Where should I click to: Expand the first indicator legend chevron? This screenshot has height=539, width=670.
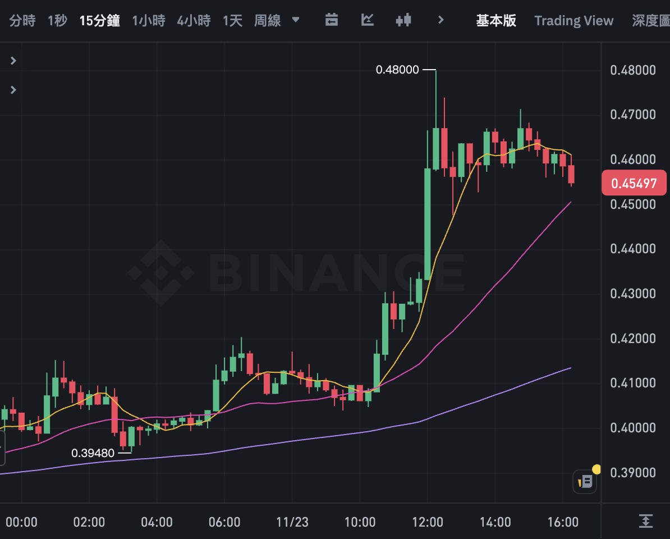point(13,61)
